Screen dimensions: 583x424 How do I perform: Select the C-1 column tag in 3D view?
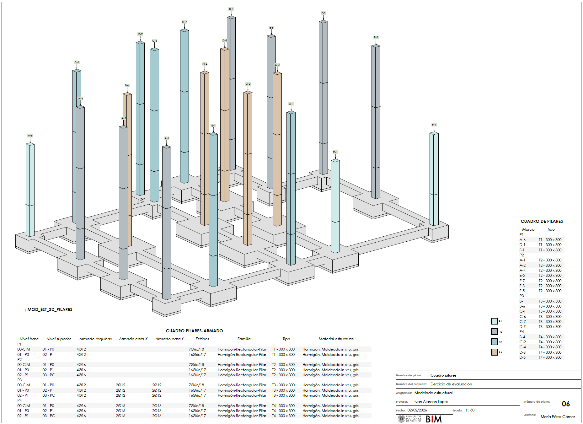291,104
